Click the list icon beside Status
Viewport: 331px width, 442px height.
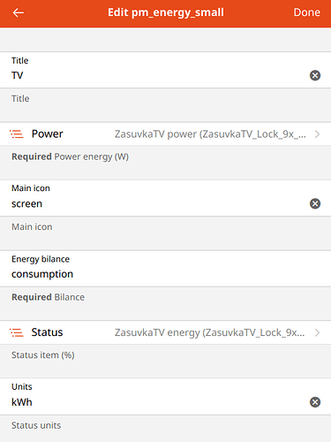[x=17, y=332]
